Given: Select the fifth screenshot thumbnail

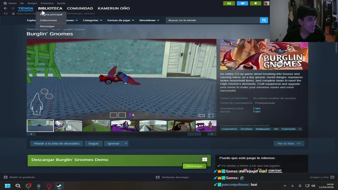Looking at the screenshot, I should pyautogui.click(x=153, y=126).
